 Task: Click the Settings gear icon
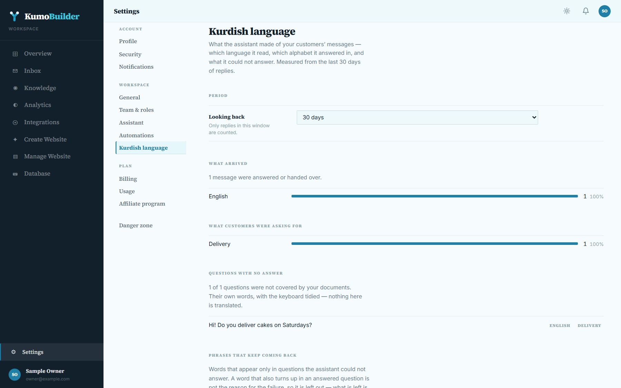13,352
